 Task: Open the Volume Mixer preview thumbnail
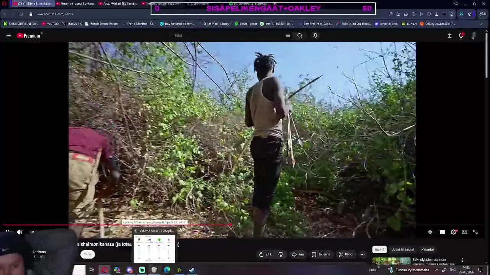pyautogui.click(x=155, y=246)
